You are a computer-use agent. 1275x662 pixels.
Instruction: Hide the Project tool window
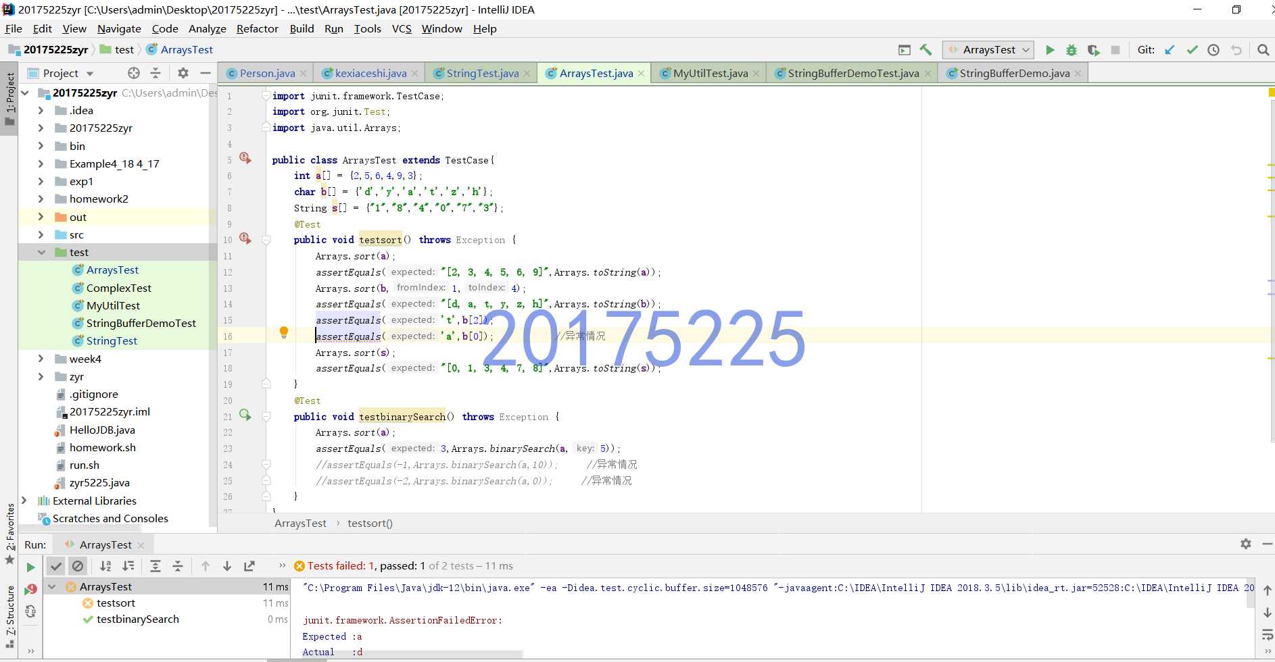coord(206,73)
